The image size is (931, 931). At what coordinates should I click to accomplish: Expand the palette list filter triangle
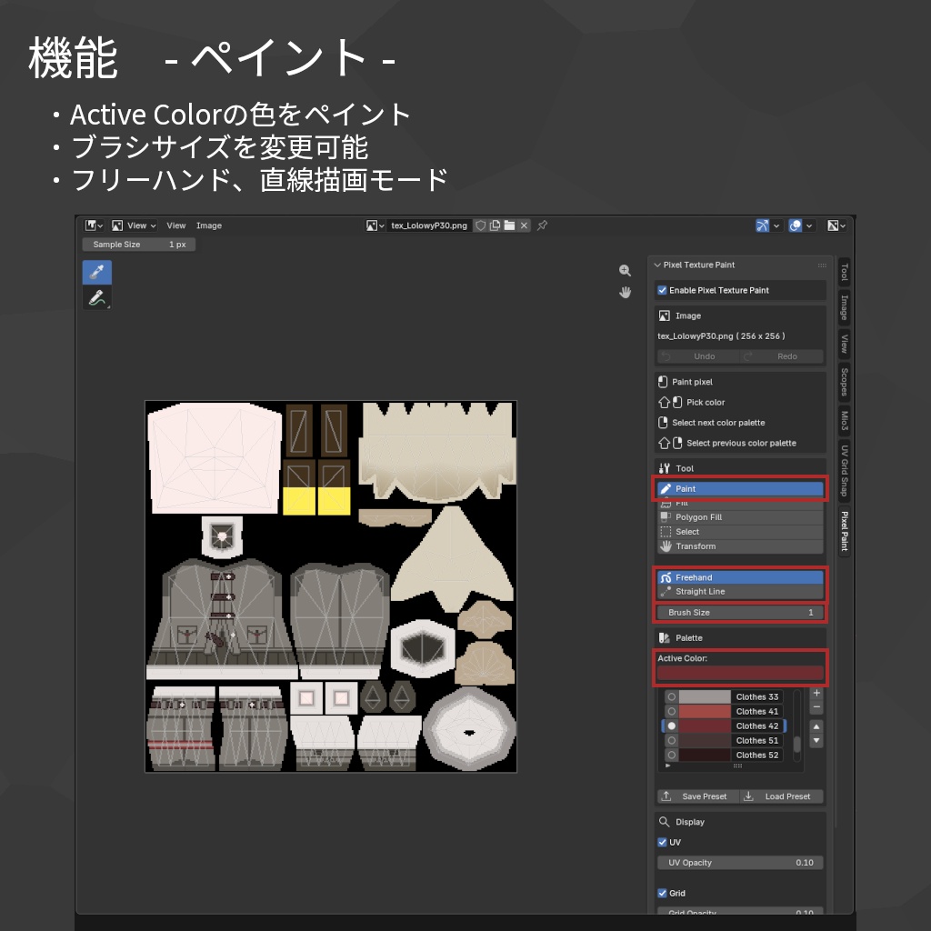(668, 766)
